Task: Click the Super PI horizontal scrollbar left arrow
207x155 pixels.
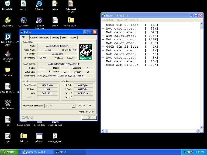Action: pyautogui.click(x=103, y=131)
